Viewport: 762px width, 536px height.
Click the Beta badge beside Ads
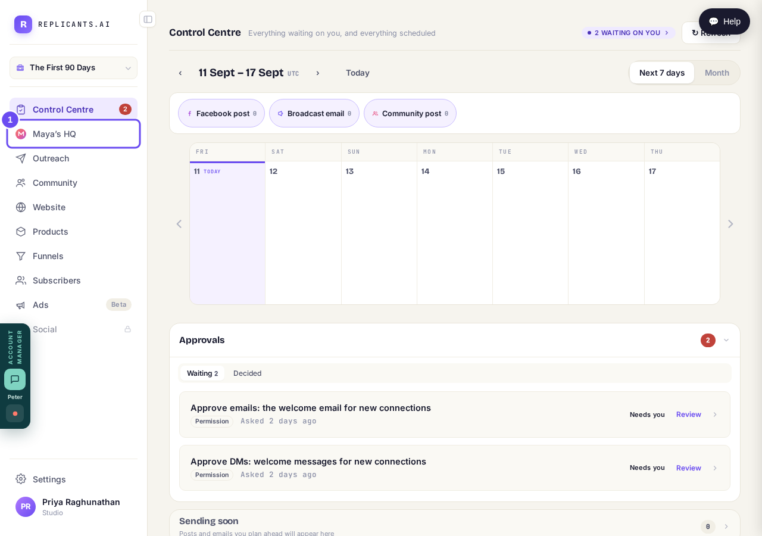[118, 304]
